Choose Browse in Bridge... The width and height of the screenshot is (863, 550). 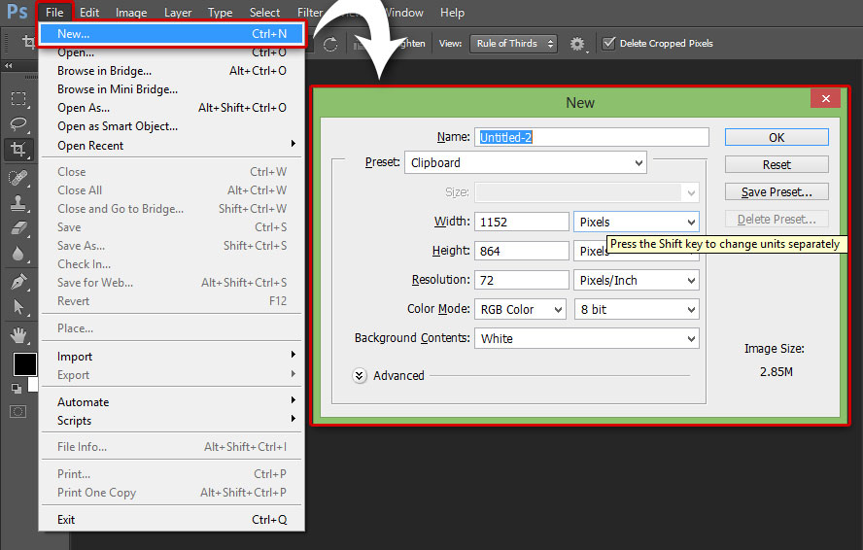[172, 71]
